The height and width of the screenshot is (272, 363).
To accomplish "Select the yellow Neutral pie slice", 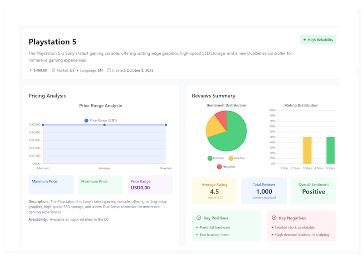I will coord(214,128).
